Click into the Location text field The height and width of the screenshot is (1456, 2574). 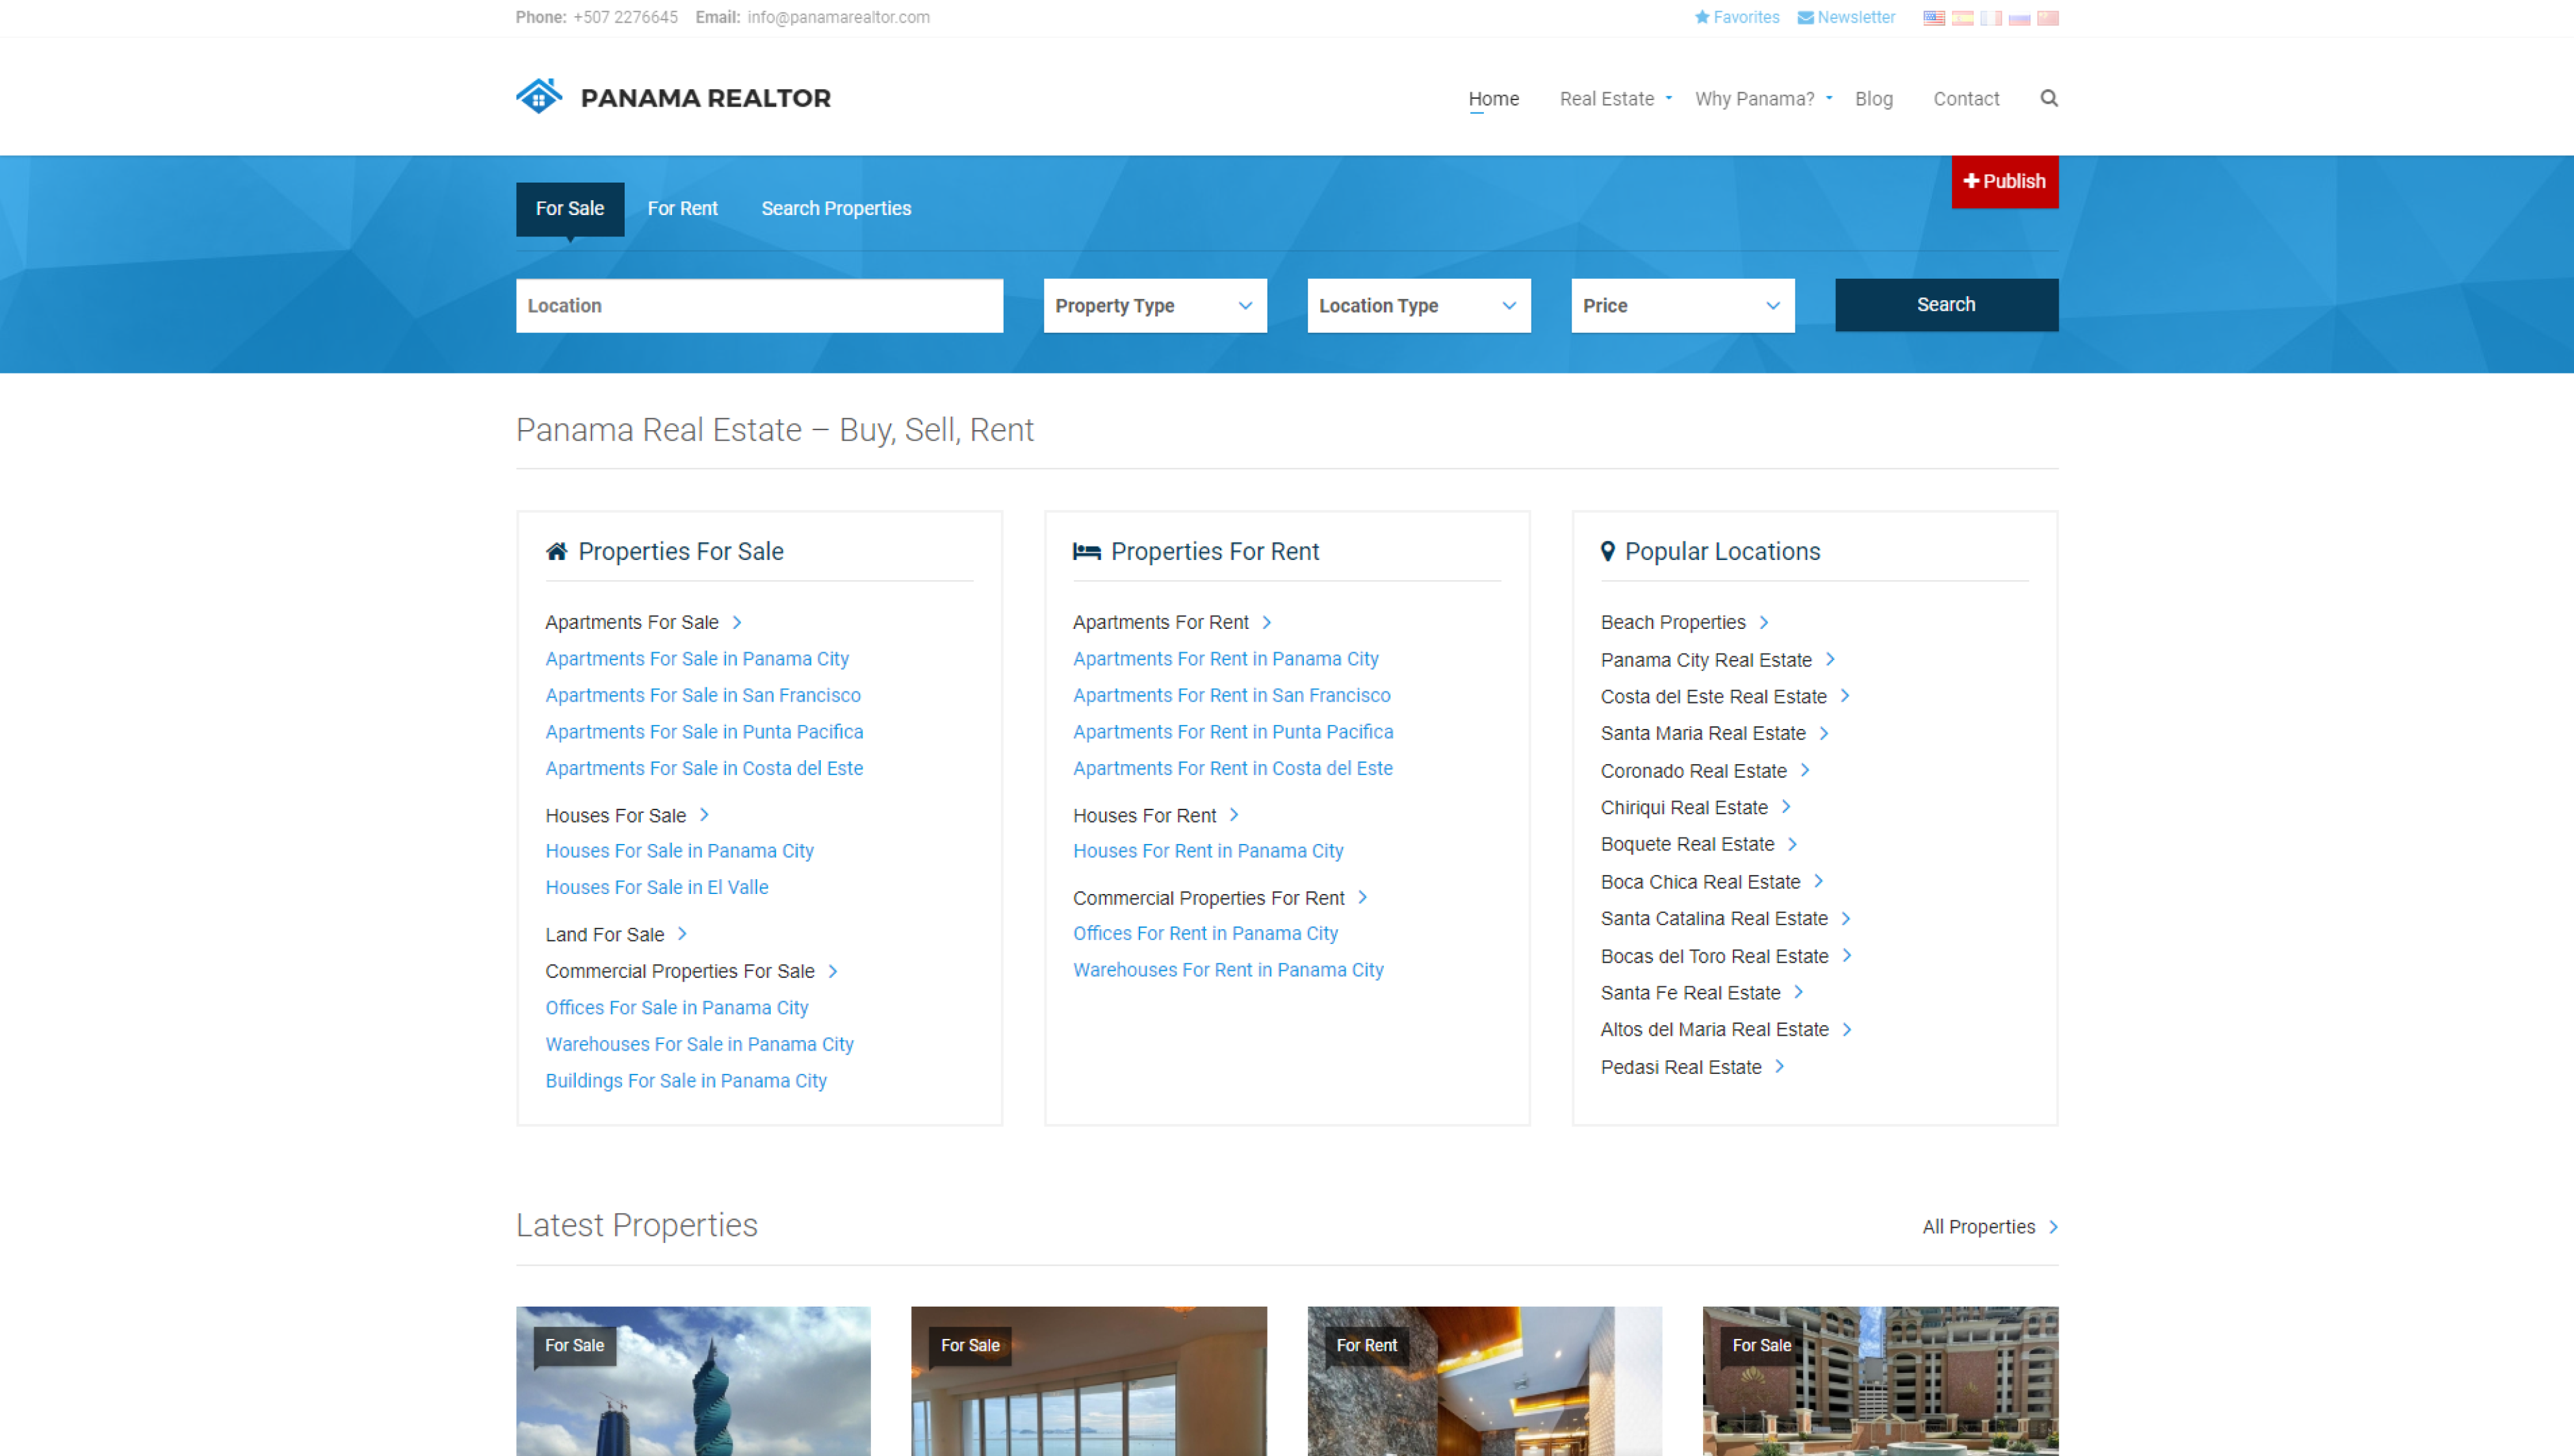[759, 305]
